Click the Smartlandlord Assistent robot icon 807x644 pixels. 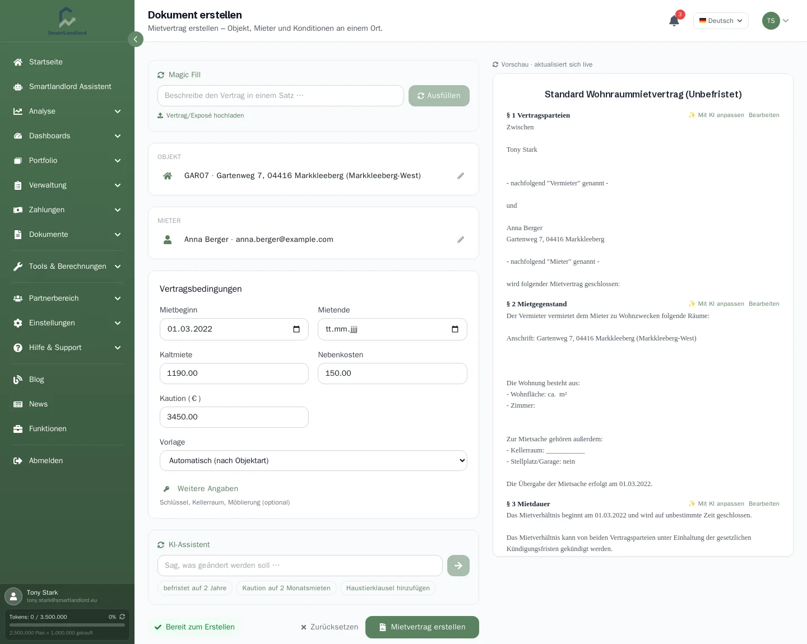tap(18, 87)
